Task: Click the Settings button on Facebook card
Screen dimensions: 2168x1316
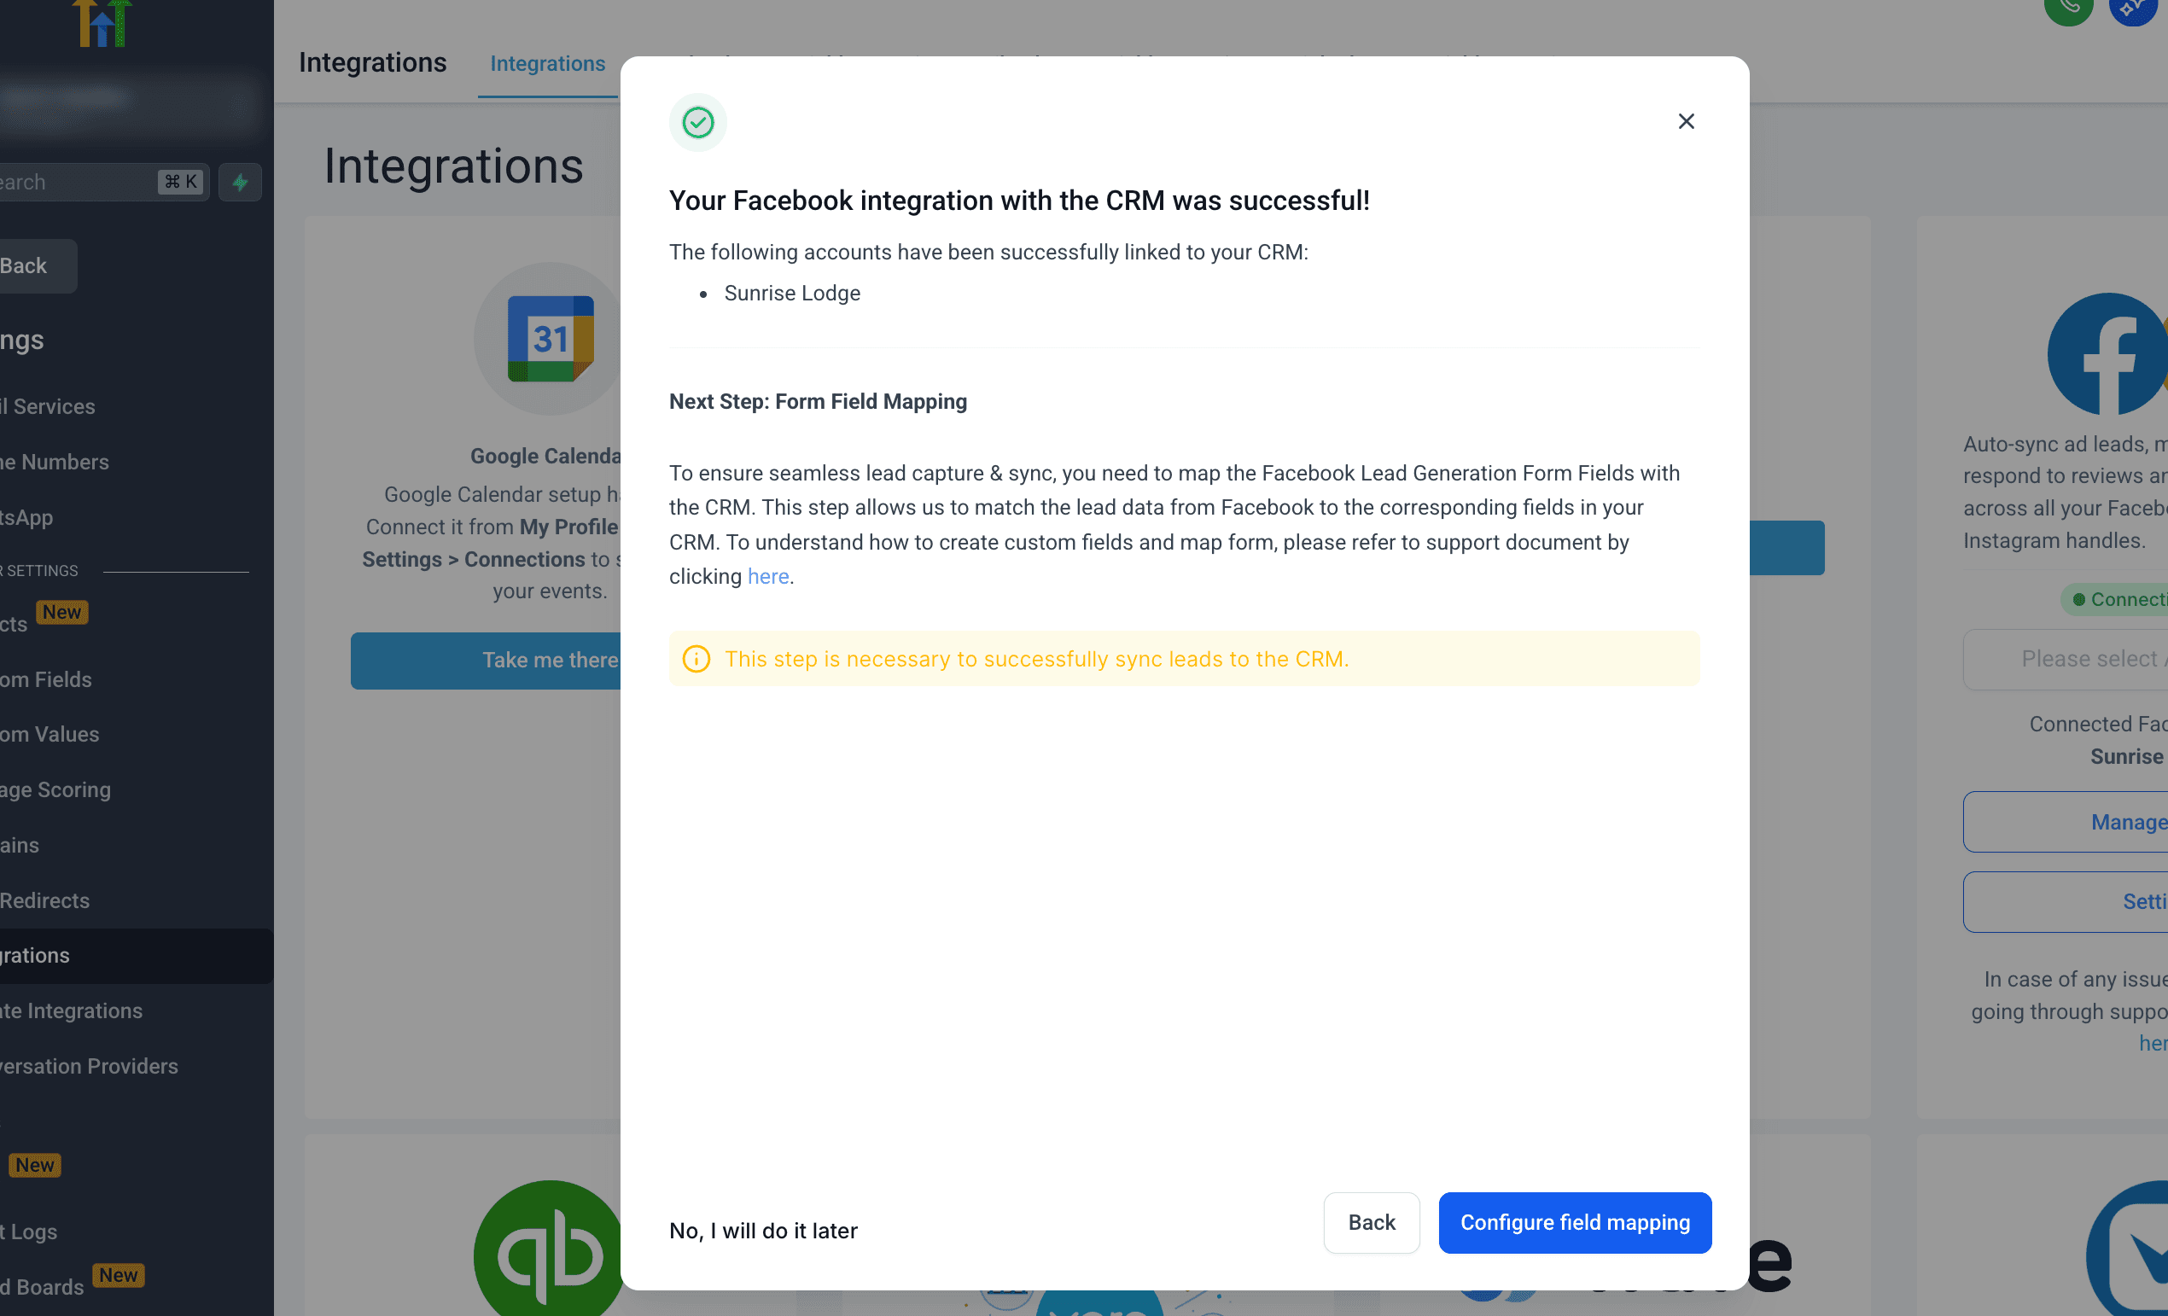Action: [2065, 902]
